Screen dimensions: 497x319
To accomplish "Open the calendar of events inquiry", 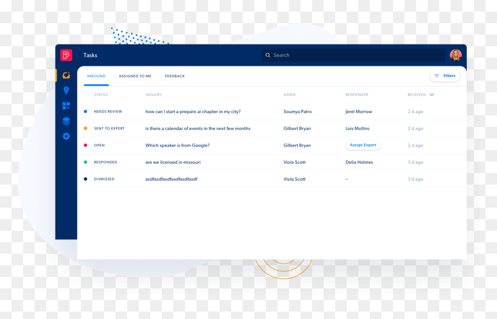I will (x=198, y=128).
